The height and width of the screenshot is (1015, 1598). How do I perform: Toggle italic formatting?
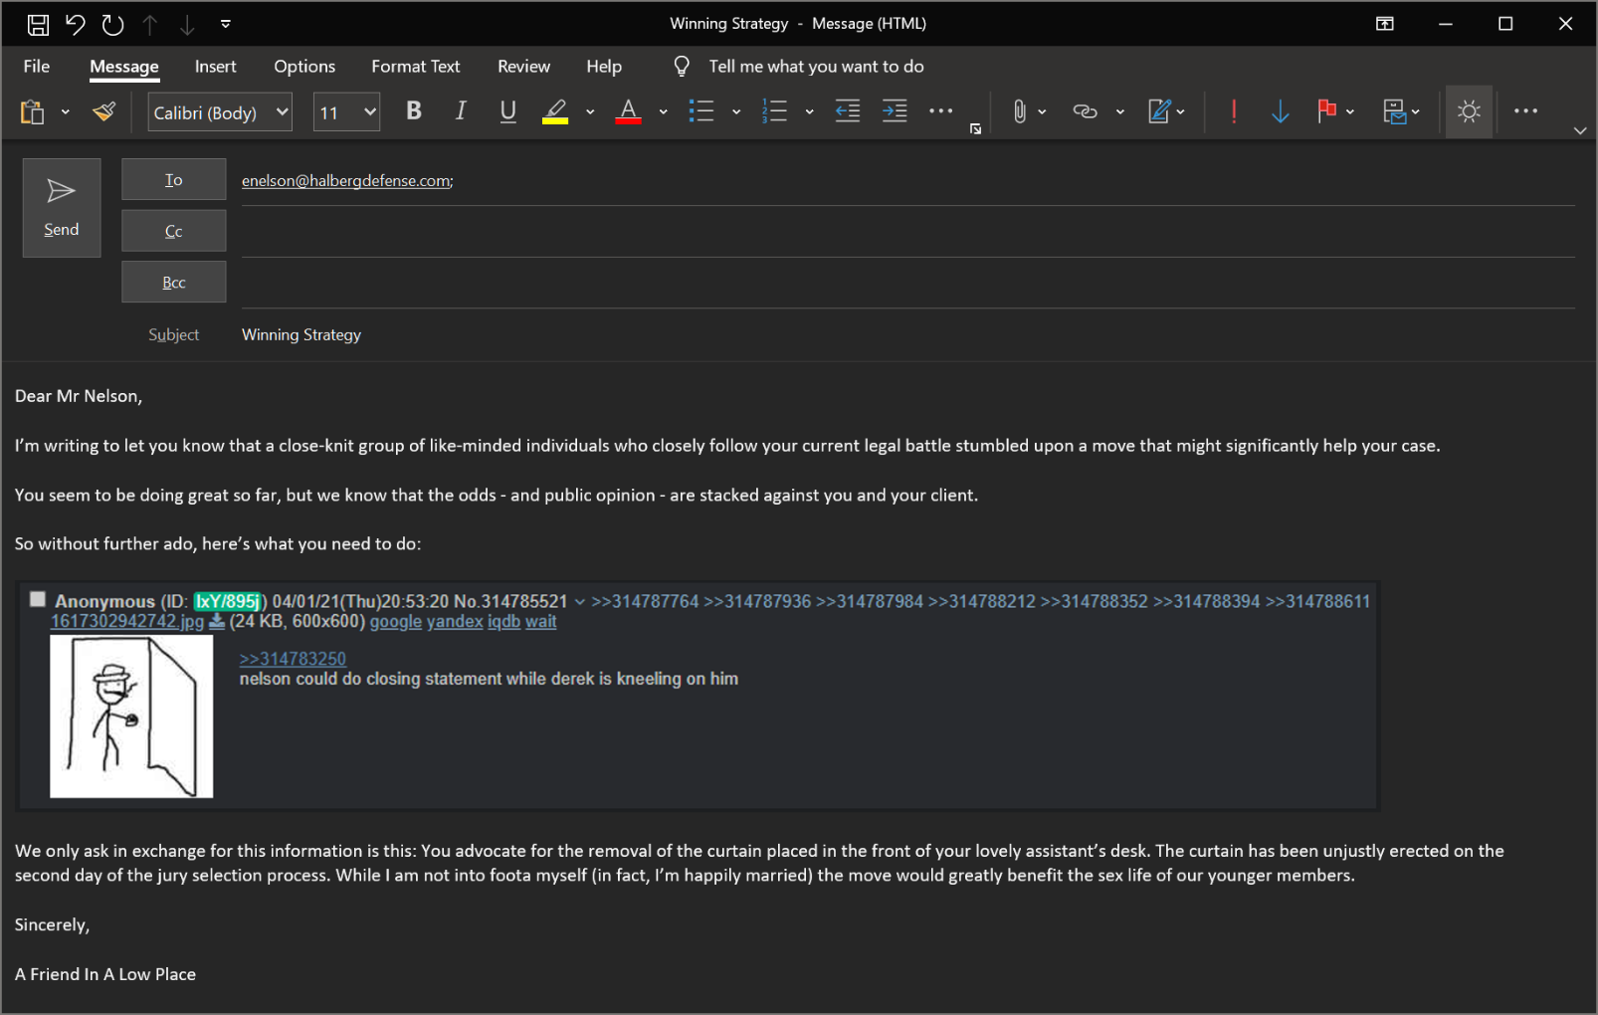coord(461,111)
